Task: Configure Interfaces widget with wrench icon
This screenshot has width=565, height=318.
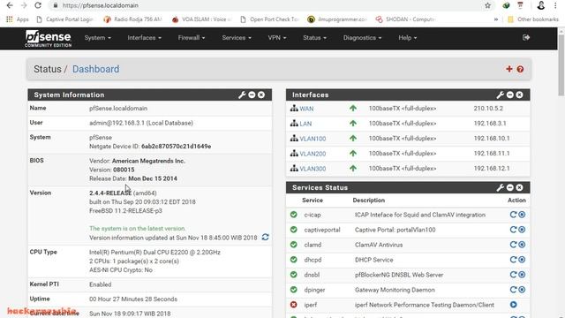Action: 501,95
